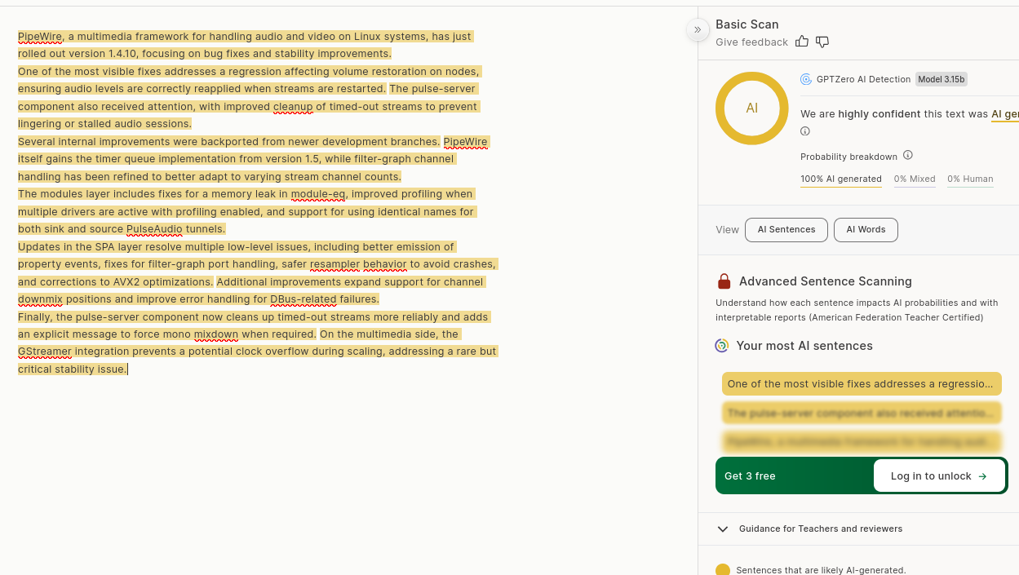Open info icon below the confidence statement
The height and width of the screenshot is (575, 1019).
pos(805,131)
